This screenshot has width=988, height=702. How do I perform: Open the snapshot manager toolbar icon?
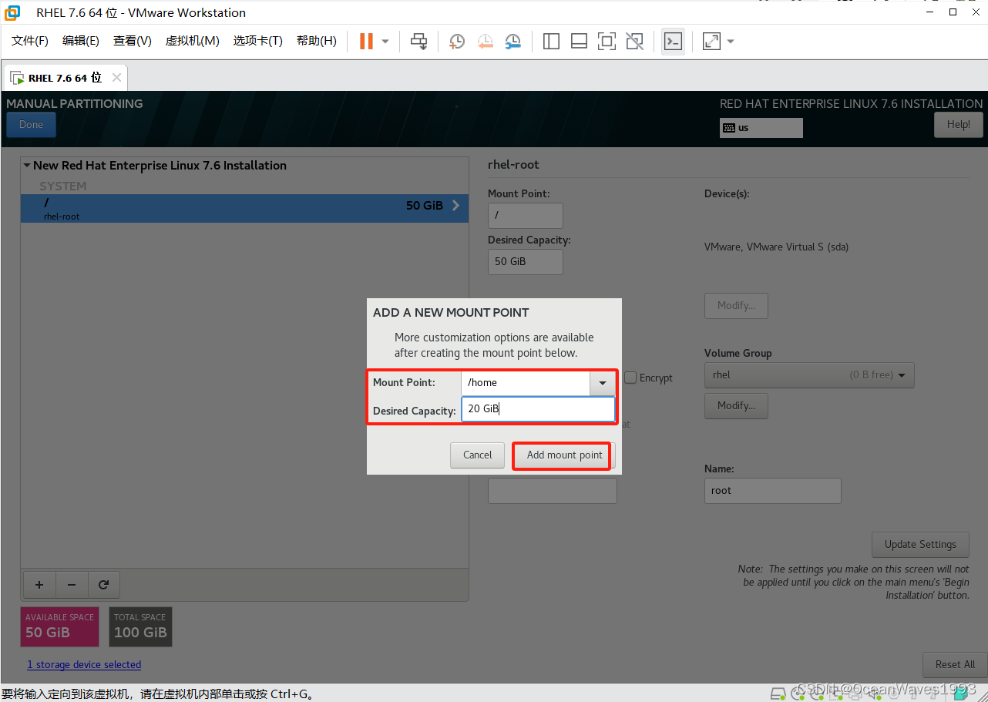(x=513, y=41)
